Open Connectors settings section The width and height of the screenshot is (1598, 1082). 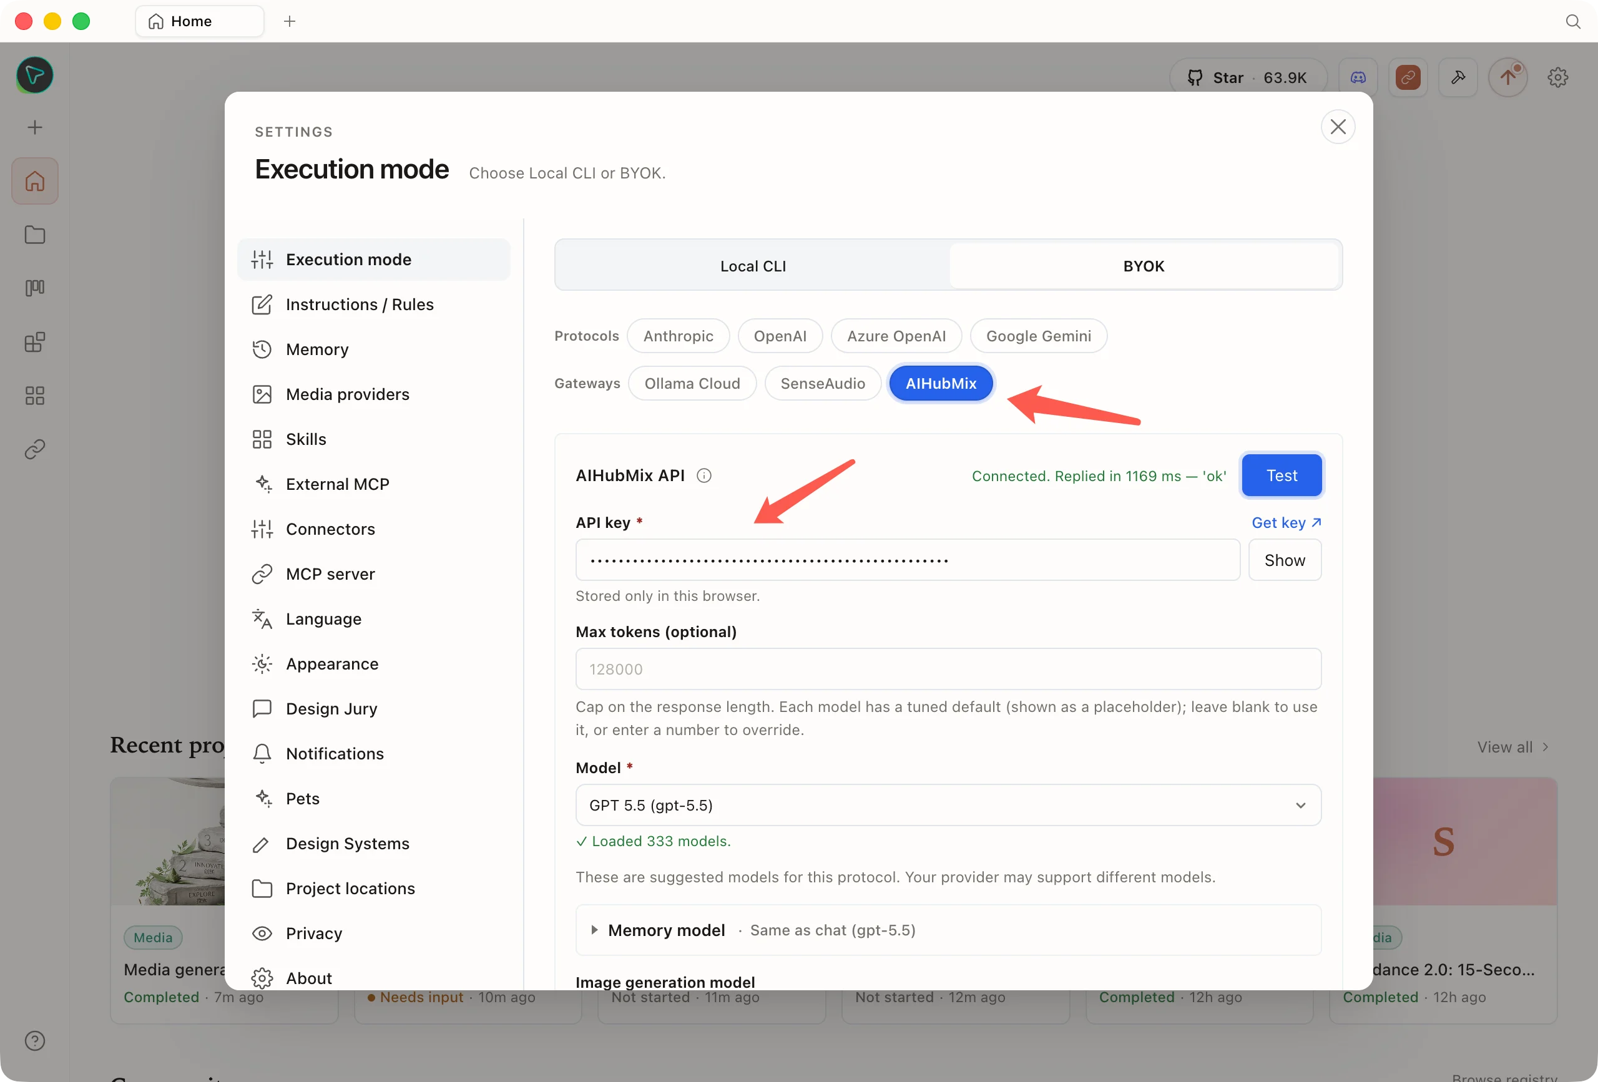coord(373,529)
